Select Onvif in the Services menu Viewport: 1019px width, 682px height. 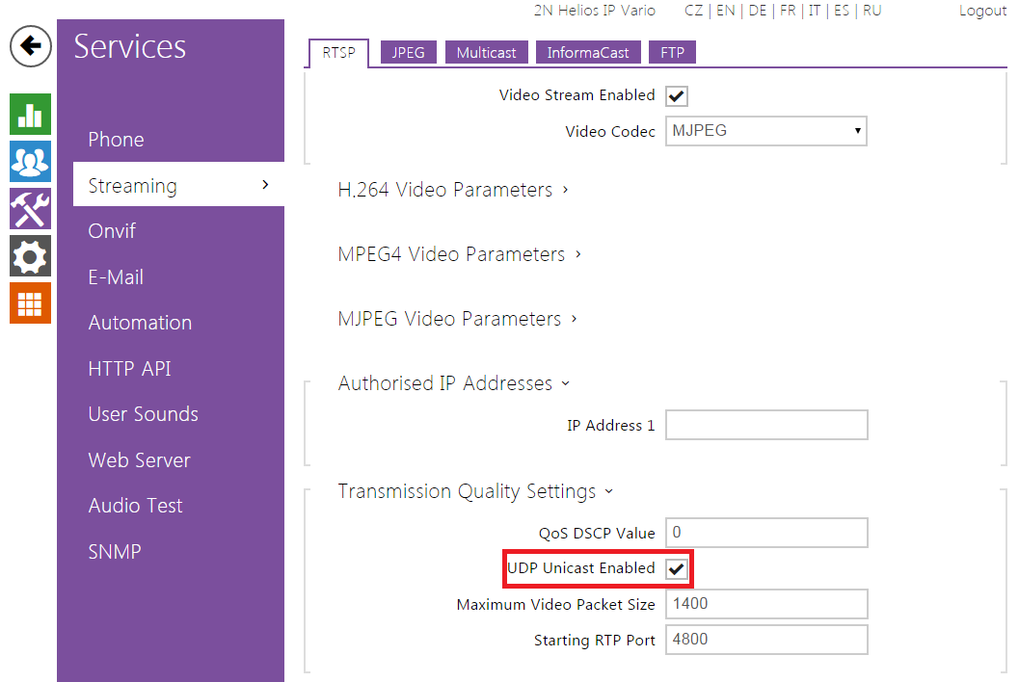click(112, 231)
